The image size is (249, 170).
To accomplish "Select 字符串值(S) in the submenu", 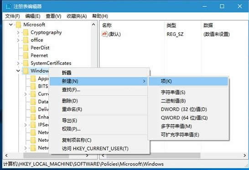I will click(x=188, y=92).
